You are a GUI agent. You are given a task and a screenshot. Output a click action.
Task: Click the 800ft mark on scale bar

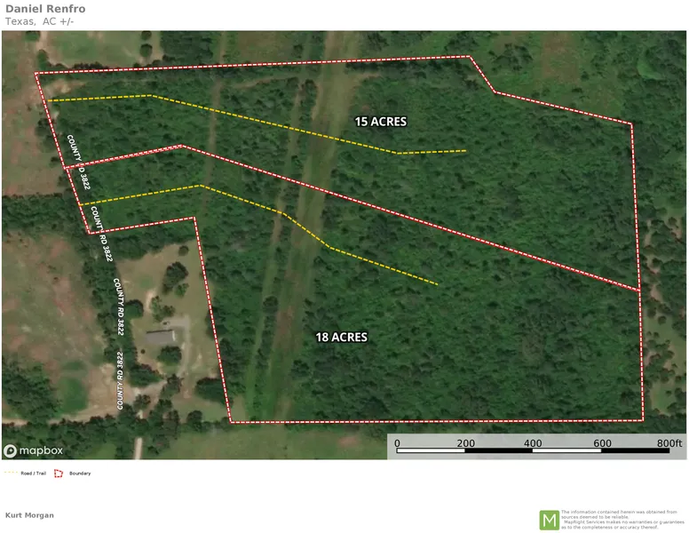point(669,442)
